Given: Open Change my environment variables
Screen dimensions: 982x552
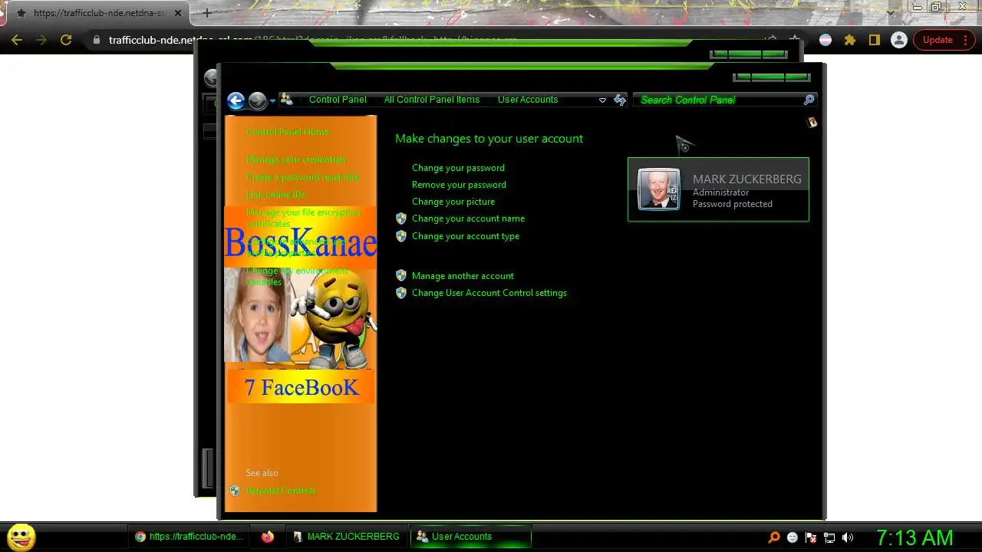Looking at the screenshot, I should tap(298, 276).
